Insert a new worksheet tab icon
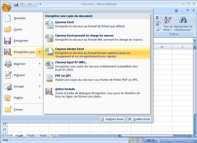This screenshot has width=197, height=143. (53, 136)
